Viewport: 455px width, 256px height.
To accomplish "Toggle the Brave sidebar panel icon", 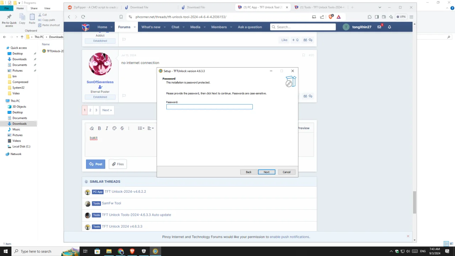I will [376, 17].
